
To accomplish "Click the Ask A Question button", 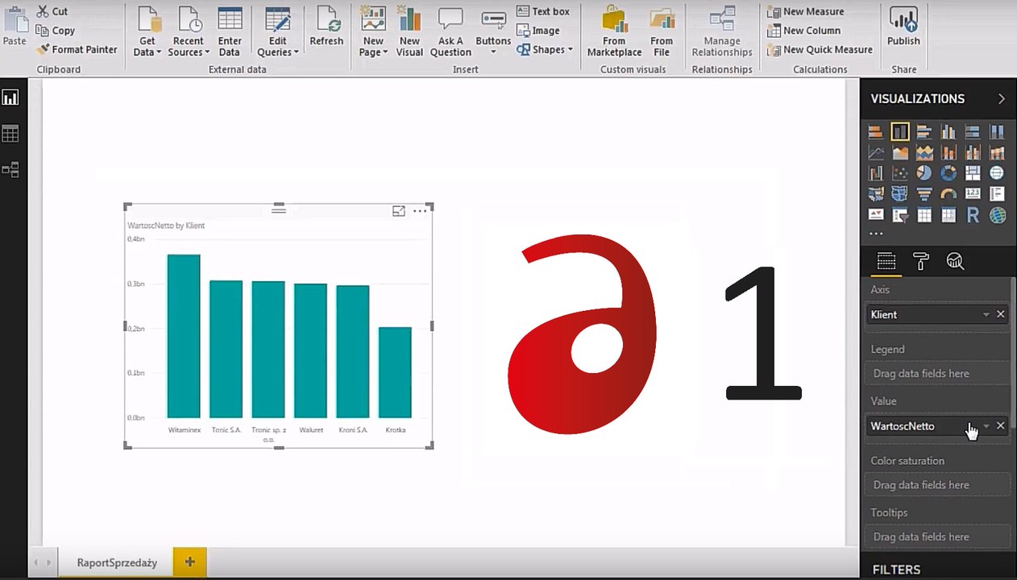I will [450, 32].
